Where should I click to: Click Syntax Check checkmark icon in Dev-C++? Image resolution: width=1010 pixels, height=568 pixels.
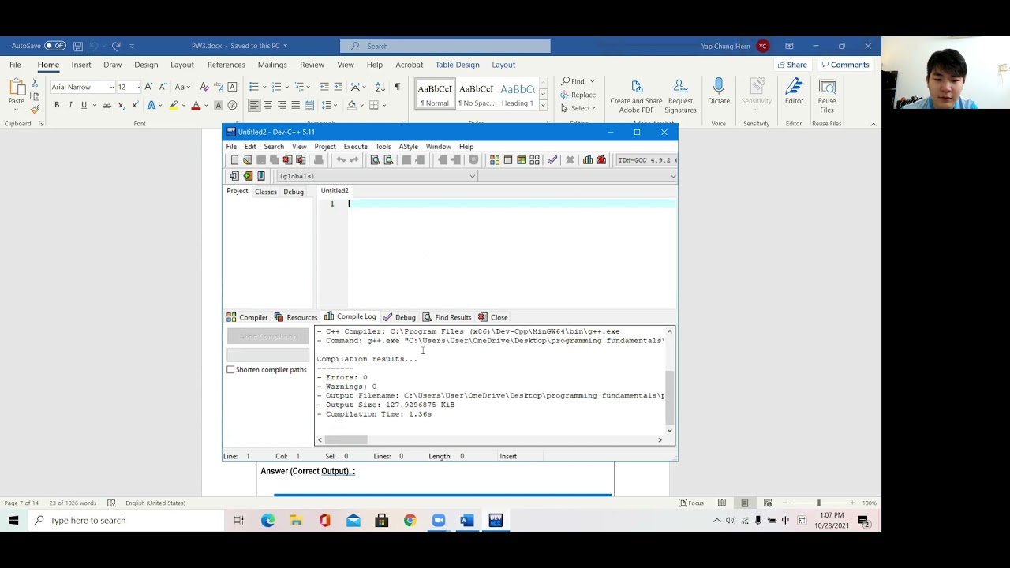[552, 160]
